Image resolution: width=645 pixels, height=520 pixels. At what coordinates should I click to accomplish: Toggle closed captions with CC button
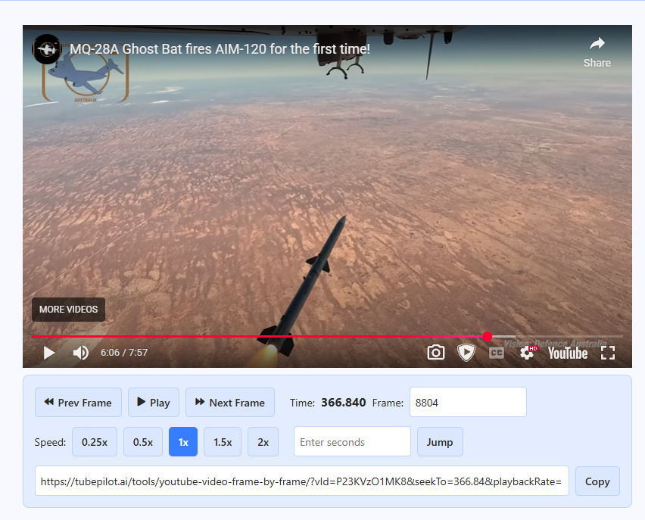[497, 353]
